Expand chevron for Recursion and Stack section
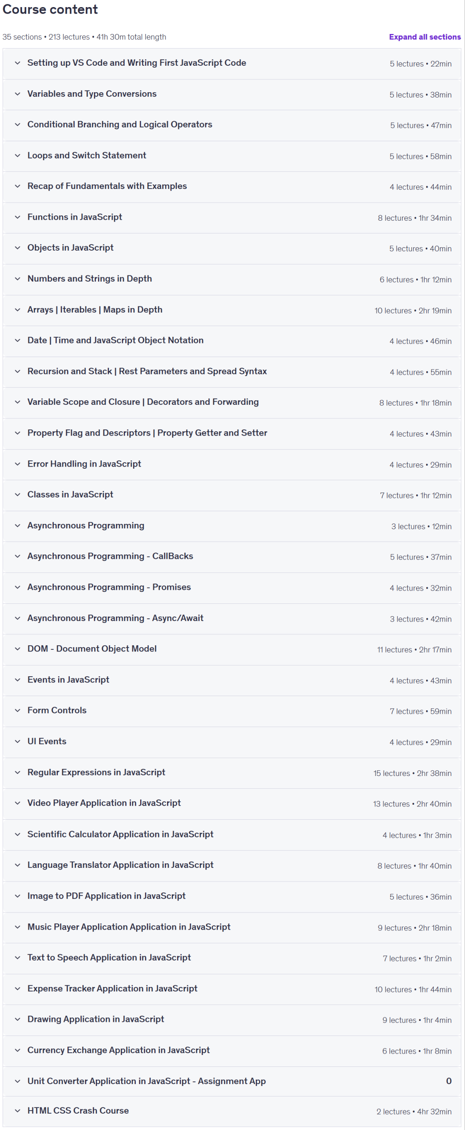This screenshot has height=1130, width=465. click(18, 371)
